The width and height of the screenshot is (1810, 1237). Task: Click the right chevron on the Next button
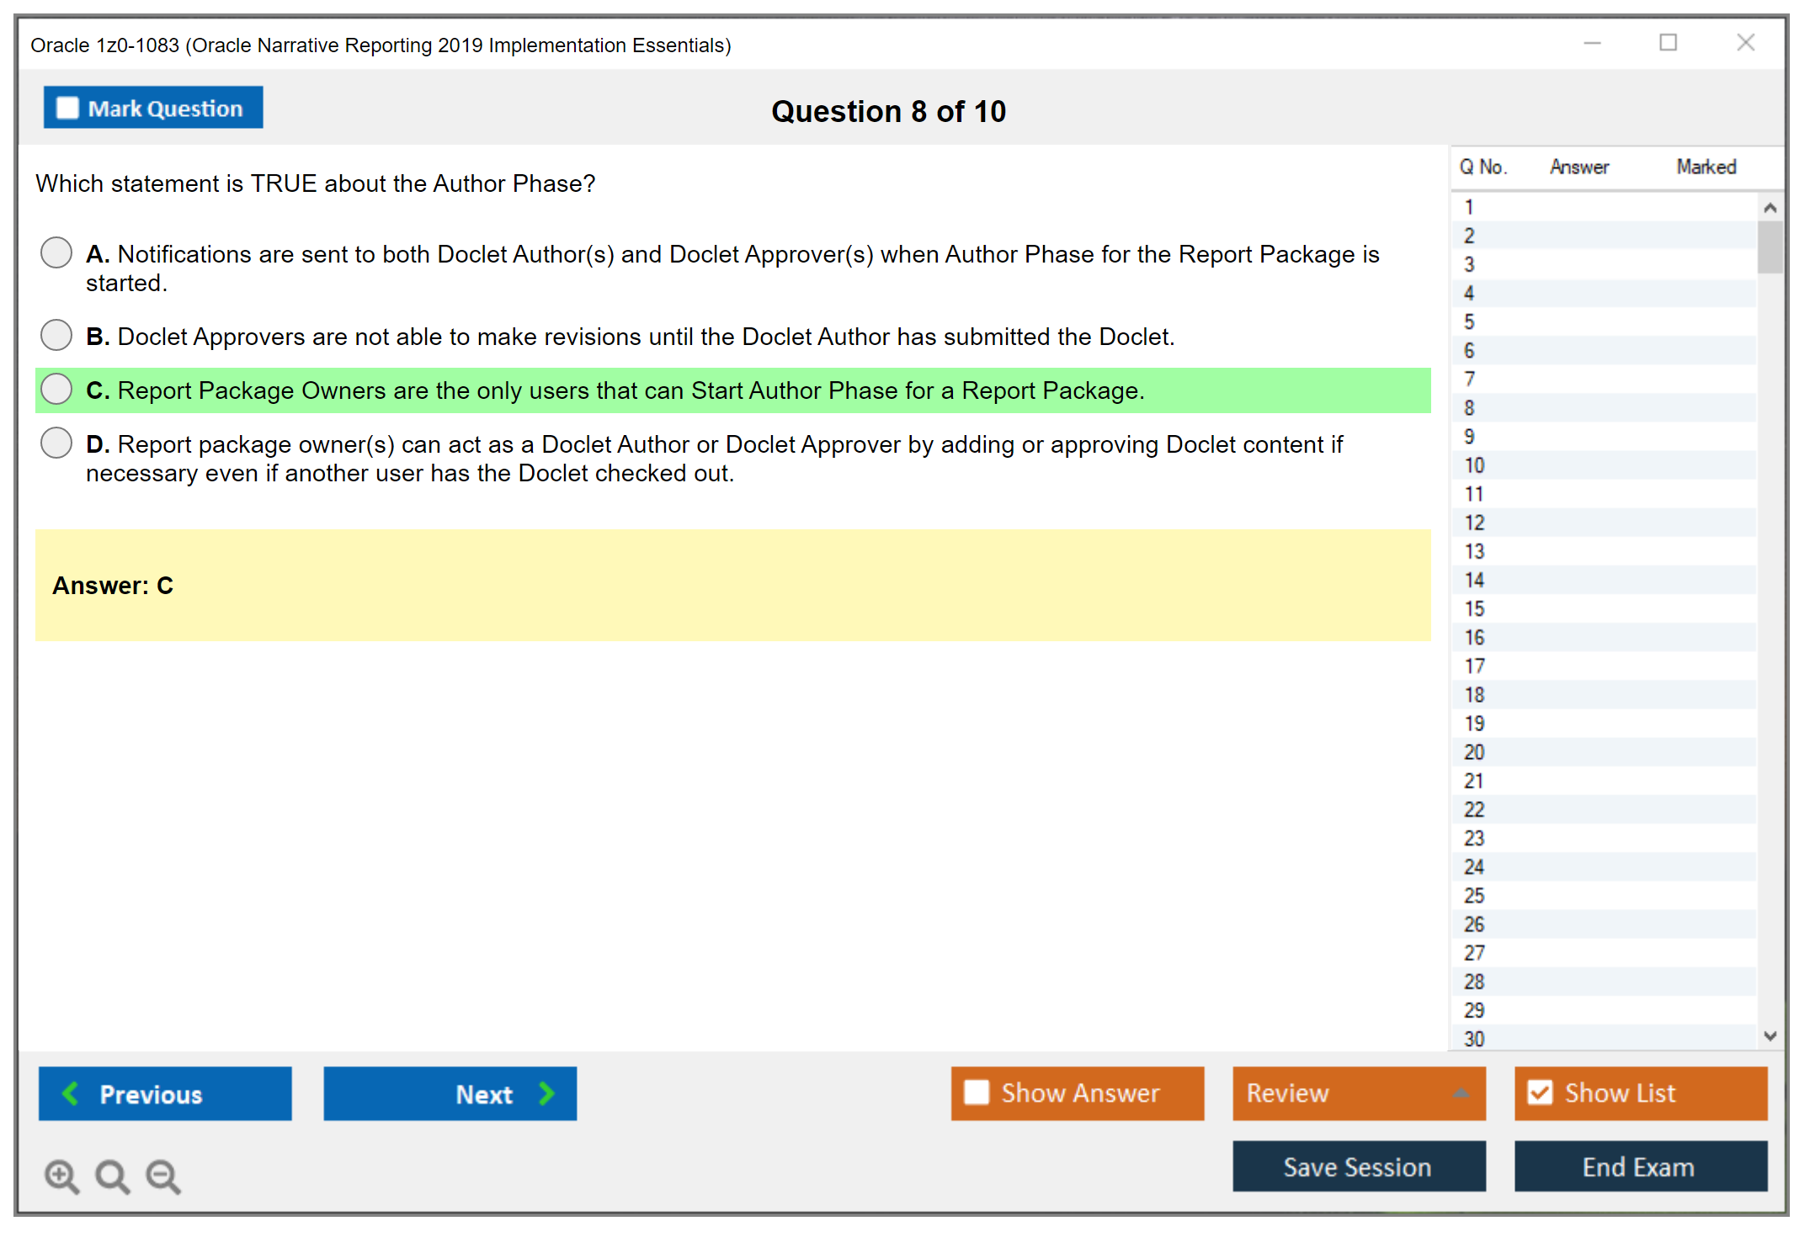(x=546, y=1093)
